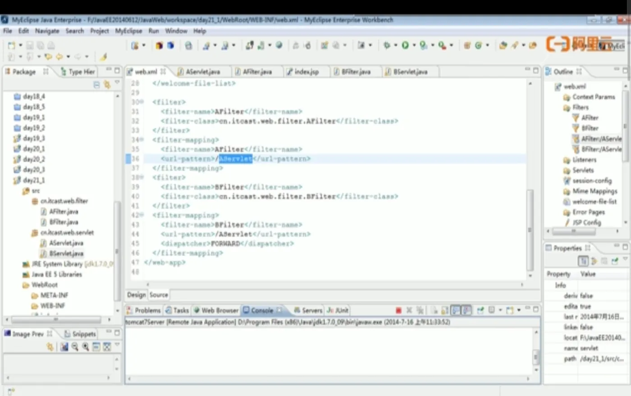
Task: Click the Clear Console icon
Action: (x=434, y=310)
